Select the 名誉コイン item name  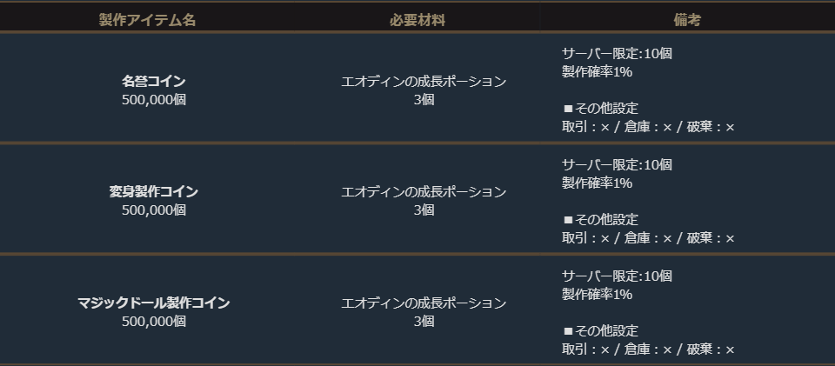[154, 81]
